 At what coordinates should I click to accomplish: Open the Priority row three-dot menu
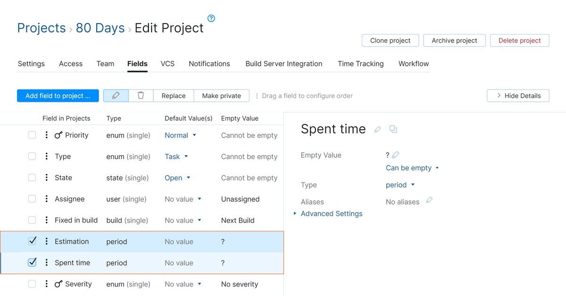coord(46,135)
